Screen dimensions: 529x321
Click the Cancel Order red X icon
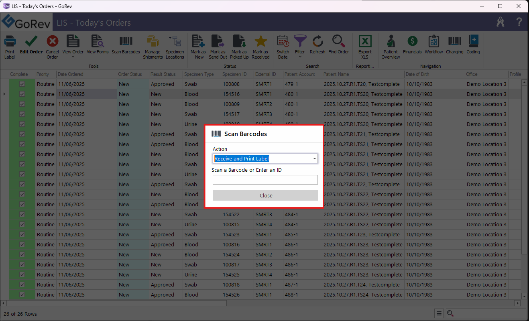tap(52, 42)
